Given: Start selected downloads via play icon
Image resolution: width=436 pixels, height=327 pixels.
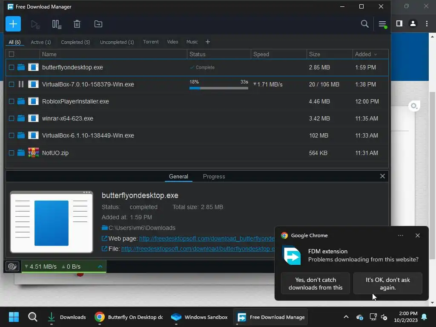Looking at the screenshot, I should (35, 24).
